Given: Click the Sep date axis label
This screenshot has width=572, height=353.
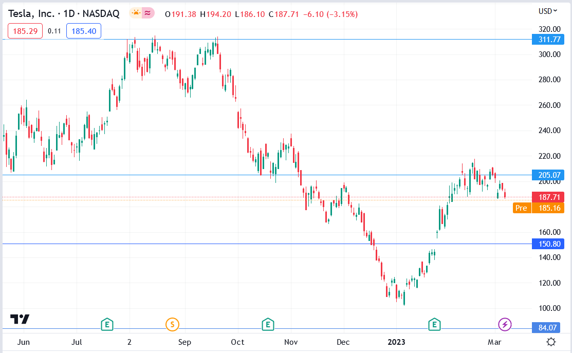Looking at the screenshot, I should point(184,342).
